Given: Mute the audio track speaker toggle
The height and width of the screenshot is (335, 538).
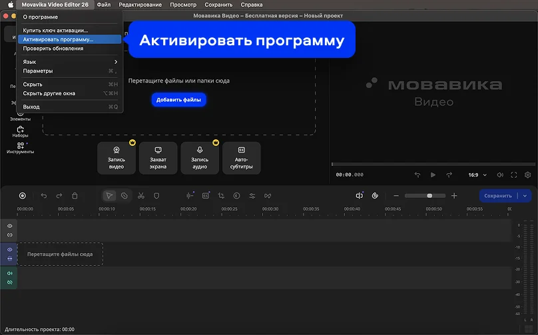Looking at the screenshot, I should click(10, 273).
